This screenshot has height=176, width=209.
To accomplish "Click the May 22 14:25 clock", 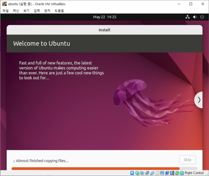I will (x=105, y=17).
